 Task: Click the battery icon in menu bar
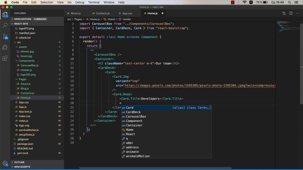coord(266,2)
